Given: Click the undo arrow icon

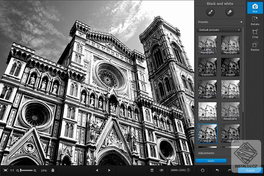Looking at the screenshot, I should click(x=217, y=170).
